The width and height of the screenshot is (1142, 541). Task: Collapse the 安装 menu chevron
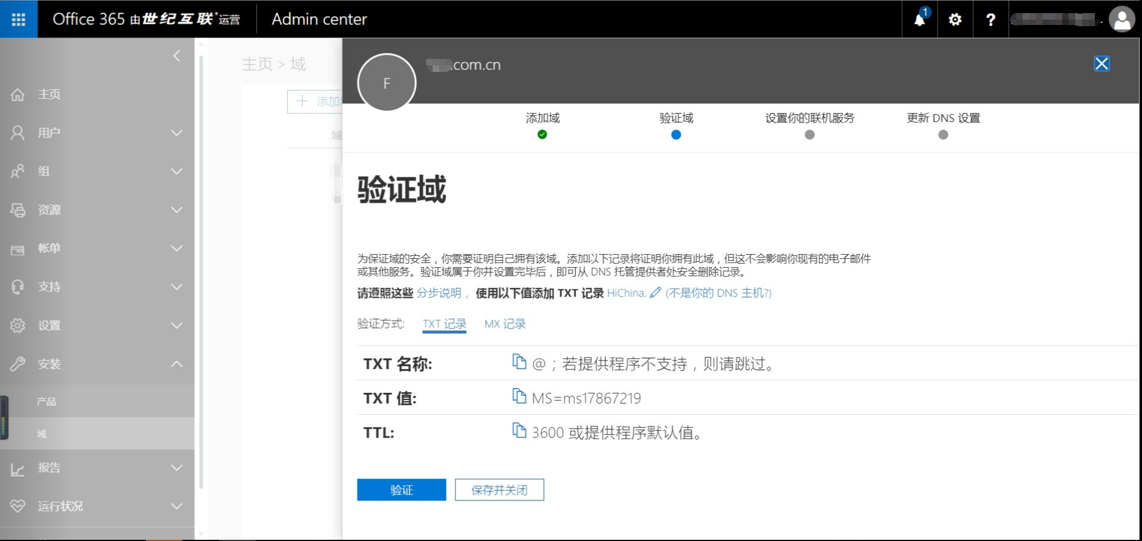pos(176,364)
